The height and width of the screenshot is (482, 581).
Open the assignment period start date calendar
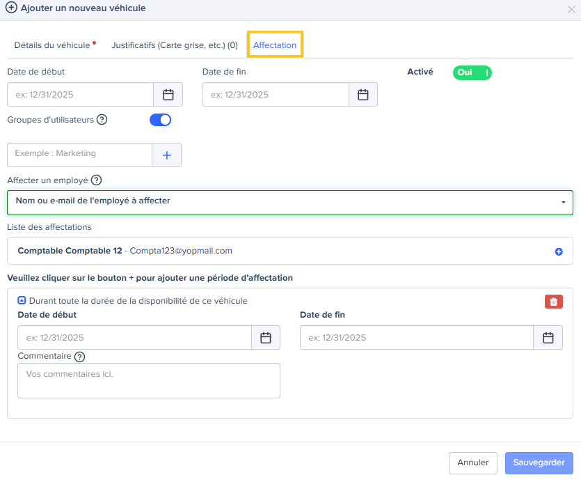[265, 338]
